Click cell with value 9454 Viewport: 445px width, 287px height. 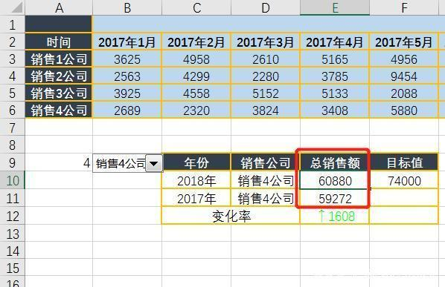[x=404, y=76]
